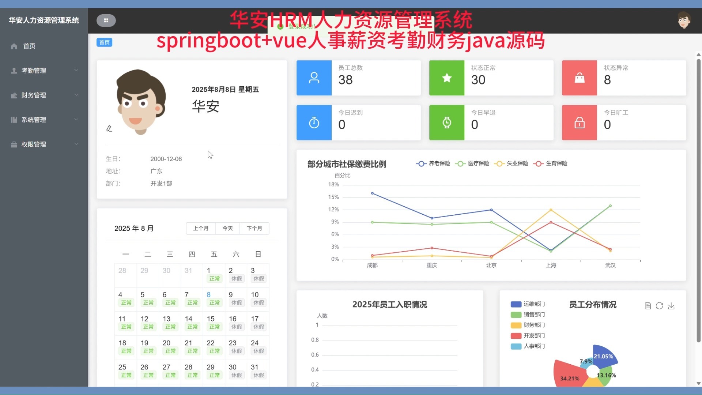Toggle 医疗保险 legend series visibility
Screen dimensions: 702x395
point(472,163)
